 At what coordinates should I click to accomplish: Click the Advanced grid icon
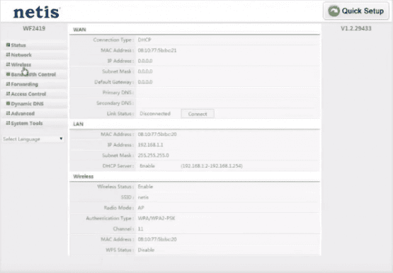click(8, 113)
